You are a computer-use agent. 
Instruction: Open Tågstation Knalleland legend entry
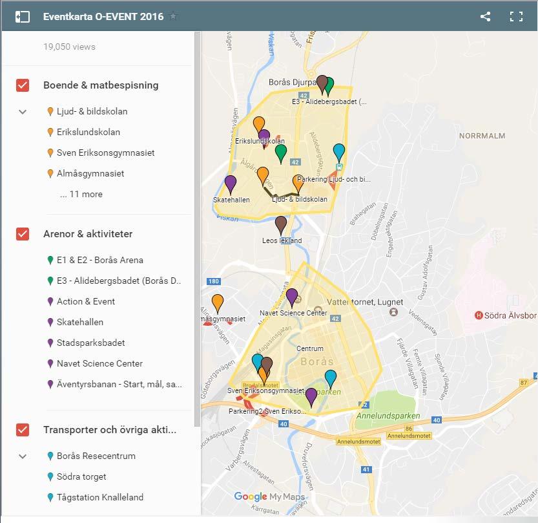pos(100,497)
